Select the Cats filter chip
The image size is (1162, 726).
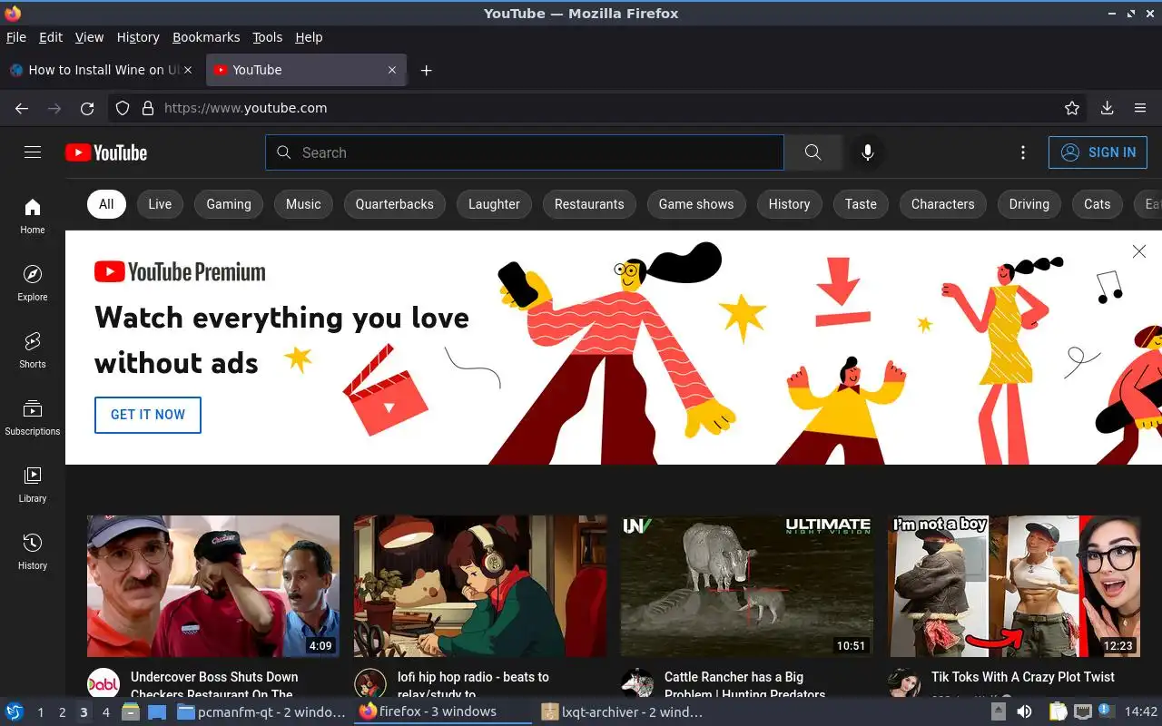click(1097, 204)
